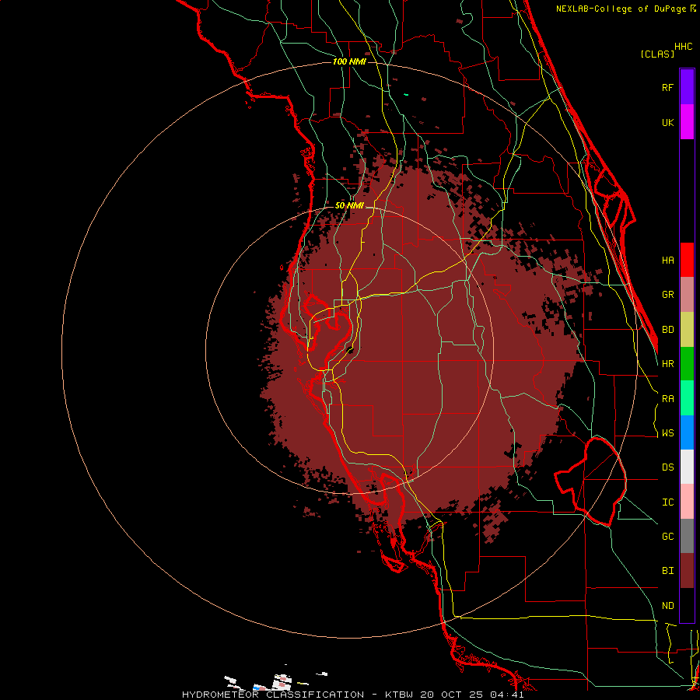This screenshot has height=700, width=700.
Task: Click the "WS" legend label
Action: [x=667, y=433]
